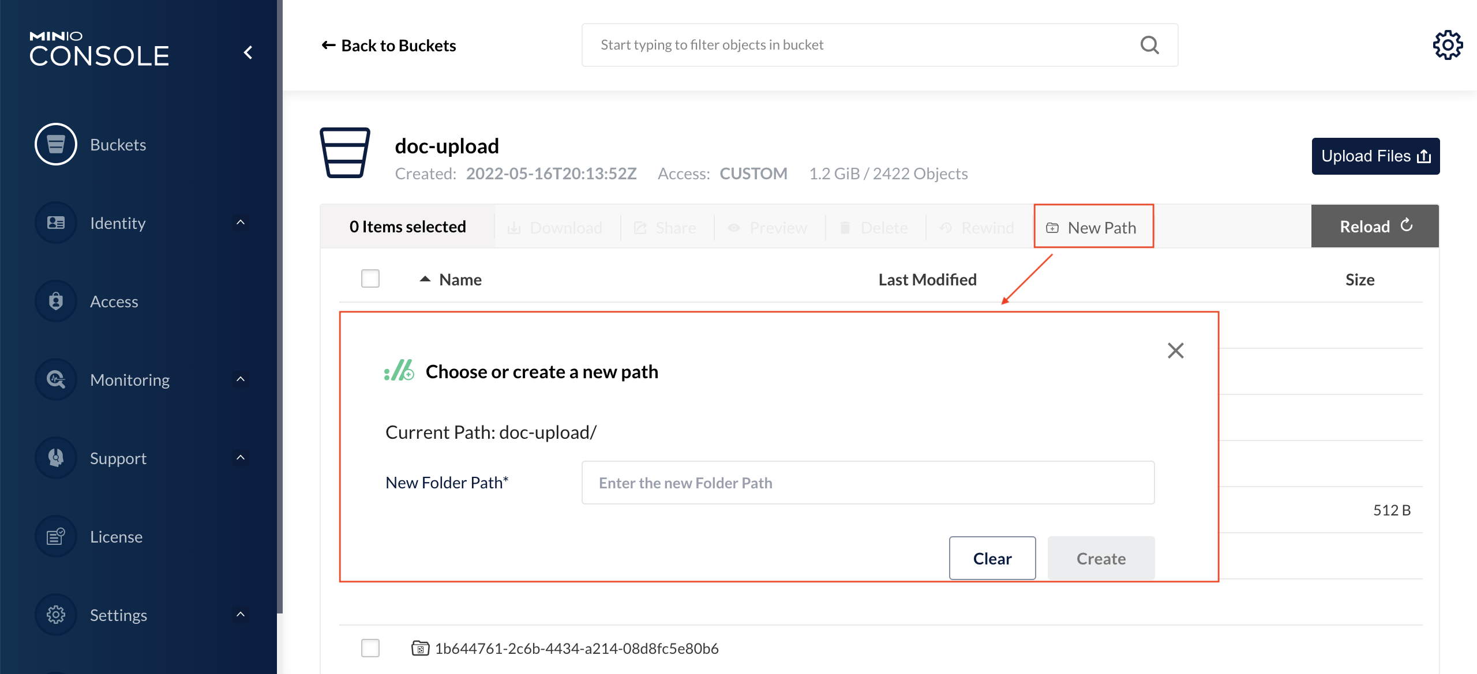Close the new path dialog

[1175, 351]
